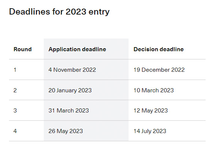Click the Decision deadline column header
216x148 pixels.
(158, 49)
